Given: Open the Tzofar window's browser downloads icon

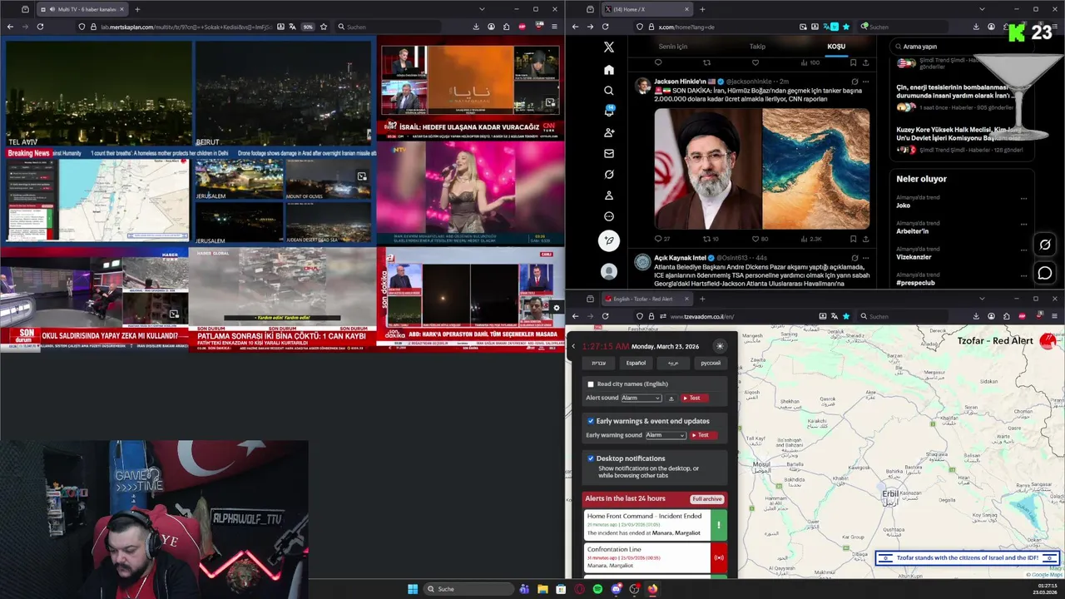Looking at the screenshot, I should coord(976,316).
